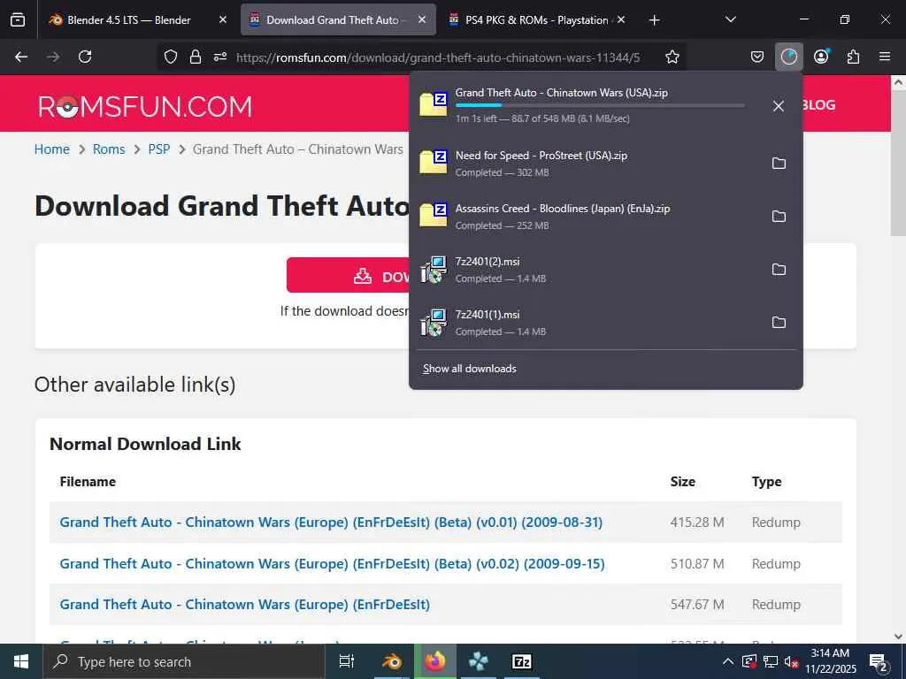Bookmark this page with star icon
Viewport: 906px width, 679px height.
point(672,57)
